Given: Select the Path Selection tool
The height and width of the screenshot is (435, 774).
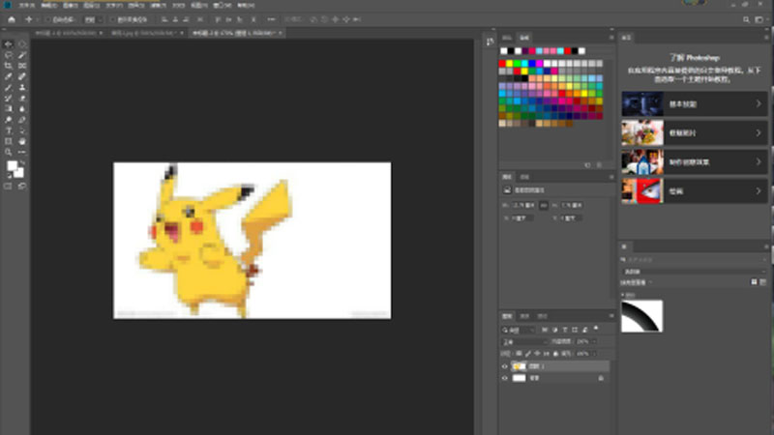Looking at the screenshot, I should tap(22, 130).
